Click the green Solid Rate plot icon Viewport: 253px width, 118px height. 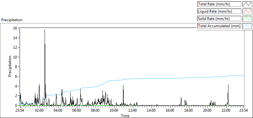[247, 19]
